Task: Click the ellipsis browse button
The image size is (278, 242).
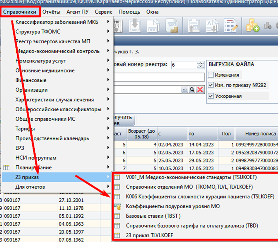Action: tap(185, 89)
